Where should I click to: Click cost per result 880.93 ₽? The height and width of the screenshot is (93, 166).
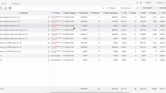point(115,30)
